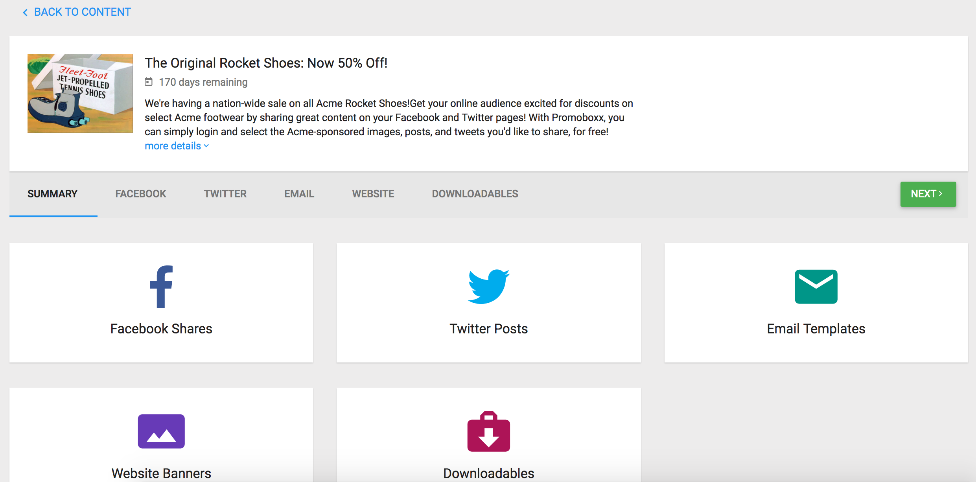Viewport: 976px width, 482px height.
Task: Click the Downloadables briefcase icon
Action: (488, 431)
